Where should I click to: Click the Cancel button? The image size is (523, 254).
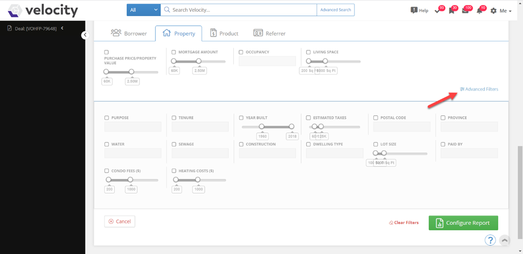pyautogui.click(x=120, y=221)
